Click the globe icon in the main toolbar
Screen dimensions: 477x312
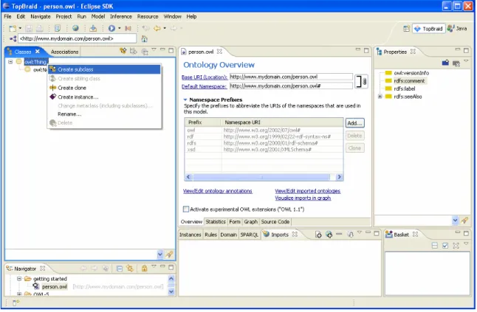[x=75, y=28]
